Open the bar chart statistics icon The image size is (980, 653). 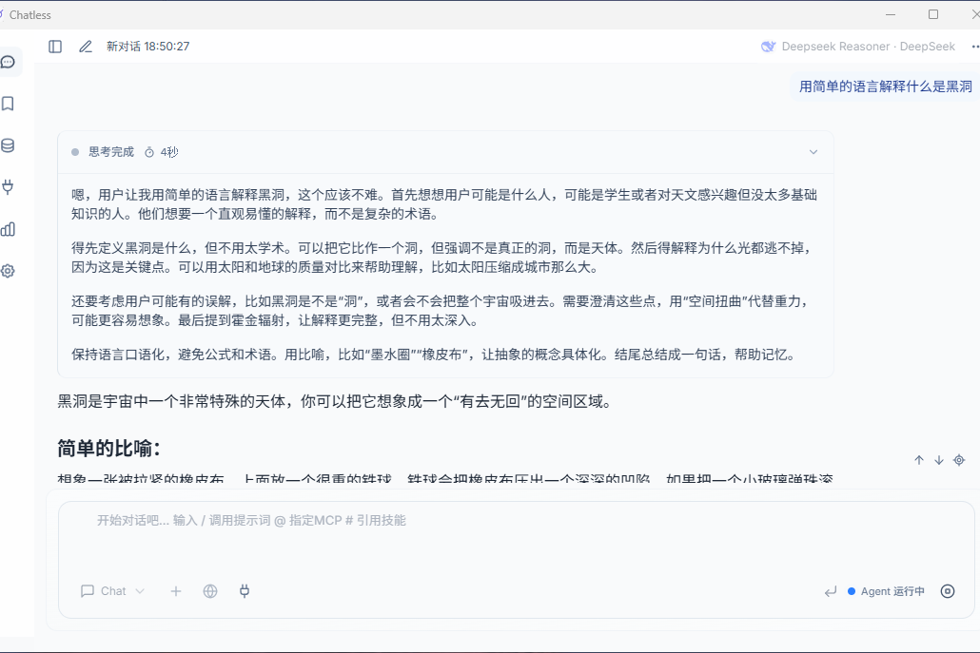pos(9,229)
